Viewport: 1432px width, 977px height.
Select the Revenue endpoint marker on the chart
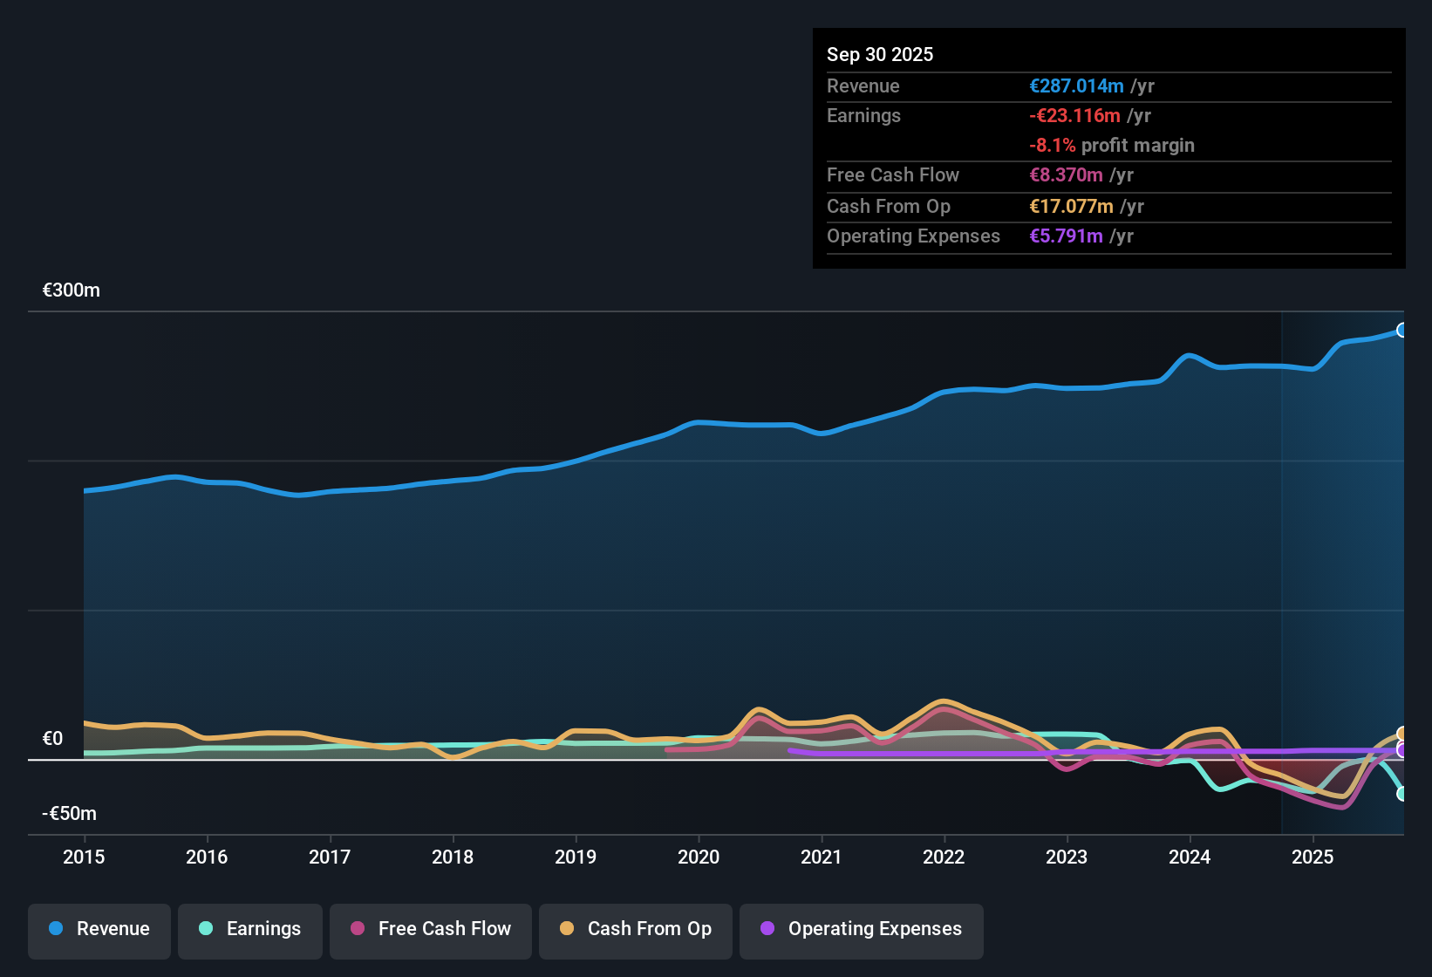coord(1402,330)
